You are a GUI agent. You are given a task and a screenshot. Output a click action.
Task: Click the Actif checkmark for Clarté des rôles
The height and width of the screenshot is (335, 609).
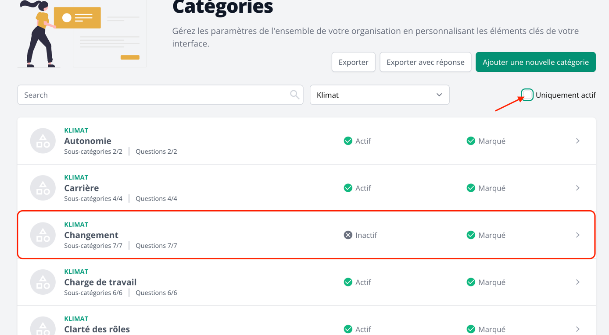coord(348,329)
